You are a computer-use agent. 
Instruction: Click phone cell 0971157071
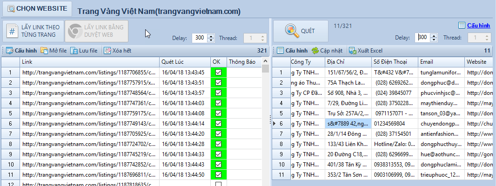pos(395,113)
